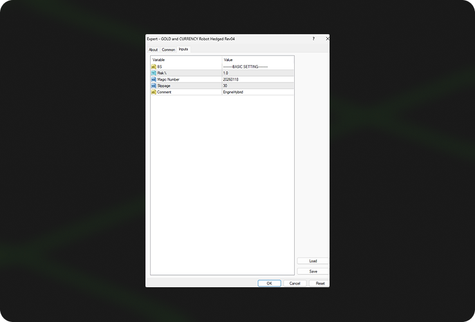Save inputs using the Save button
The image size is (475, 322).
click(313, 271)
